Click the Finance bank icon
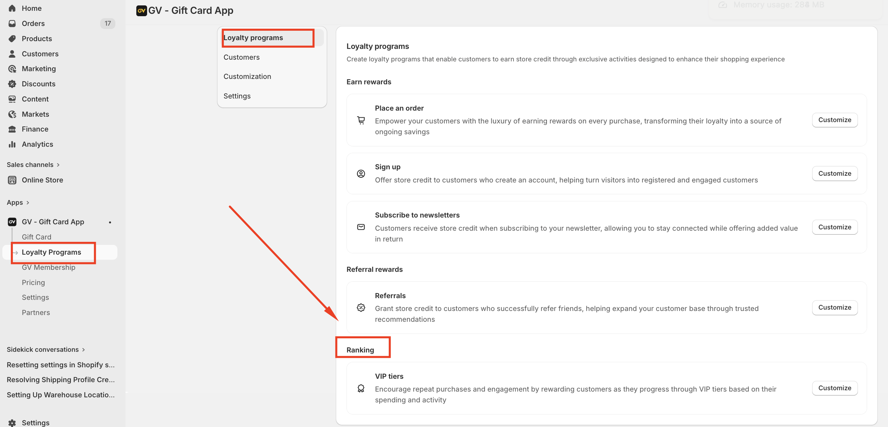Viewport: 888px width, 427px height. 12,129
